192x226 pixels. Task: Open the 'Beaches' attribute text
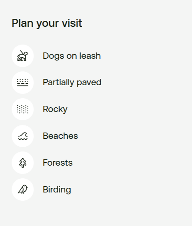(61, 136)
